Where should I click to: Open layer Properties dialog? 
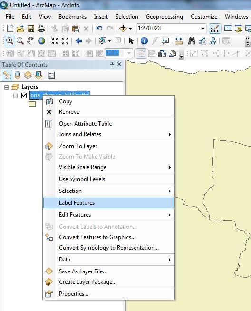(109, 294)
